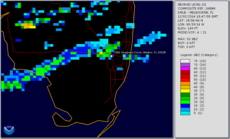The height and width of the screenshot is (139, 230).
Task: Select the 5 dBZ cyan swatch
Action: pos(185,113)
